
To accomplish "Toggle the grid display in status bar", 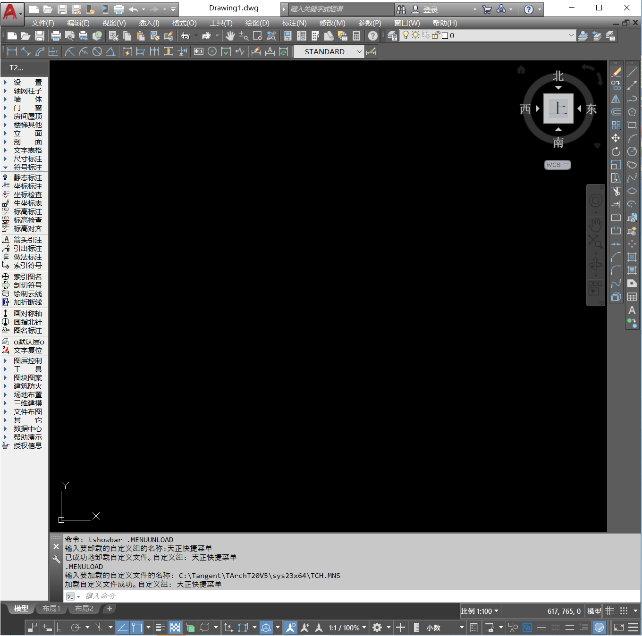I will 610,611.
